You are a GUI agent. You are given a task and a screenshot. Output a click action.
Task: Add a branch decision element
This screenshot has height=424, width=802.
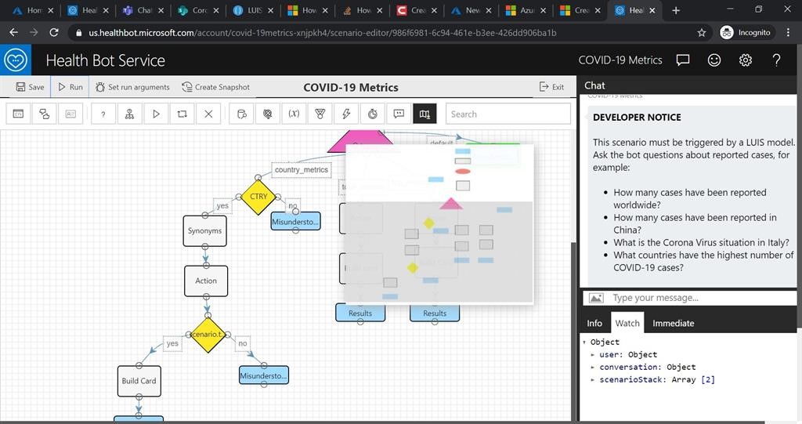point(129,114)
